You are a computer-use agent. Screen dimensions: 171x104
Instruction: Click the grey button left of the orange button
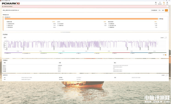tap(163, 10)
